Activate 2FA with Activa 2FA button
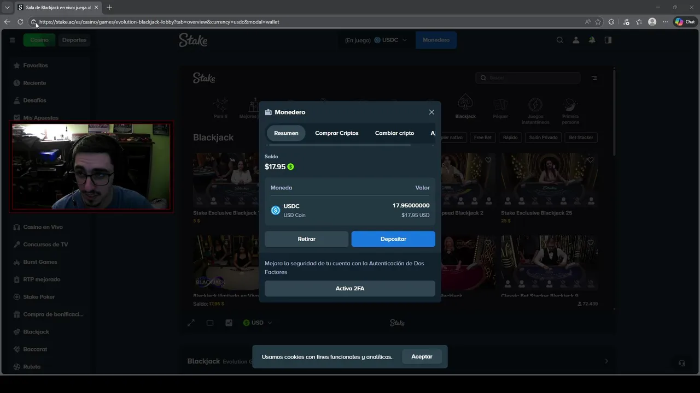Viewport: 700px width, 393px height. click(x=350, y=289)
